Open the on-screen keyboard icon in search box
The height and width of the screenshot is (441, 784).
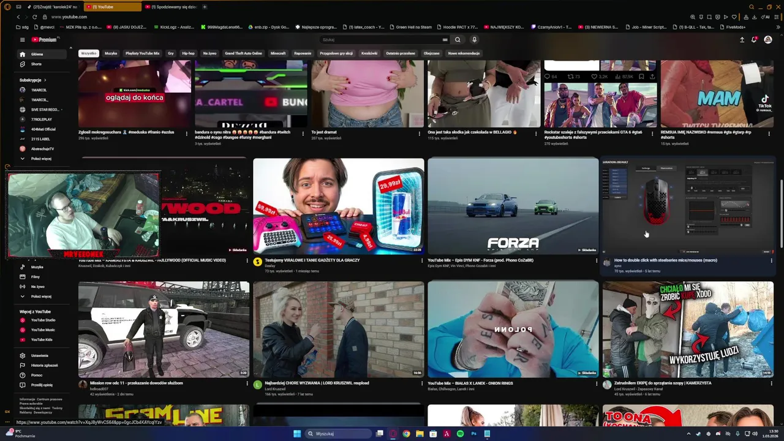(x=445, y=40)
